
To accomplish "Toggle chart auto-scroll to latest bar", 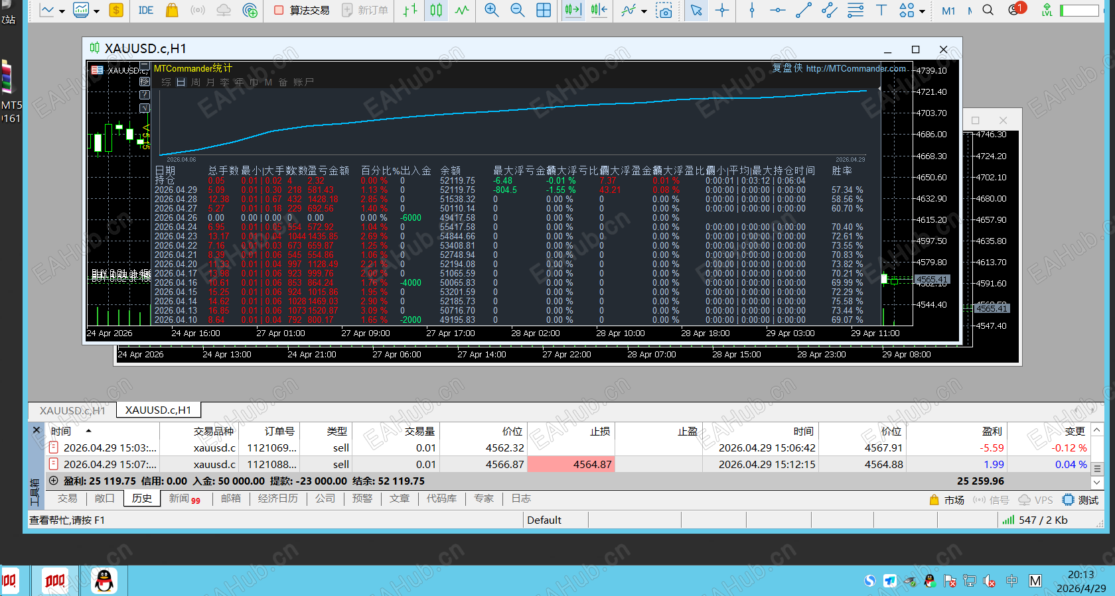I will [x=573, y=10].
